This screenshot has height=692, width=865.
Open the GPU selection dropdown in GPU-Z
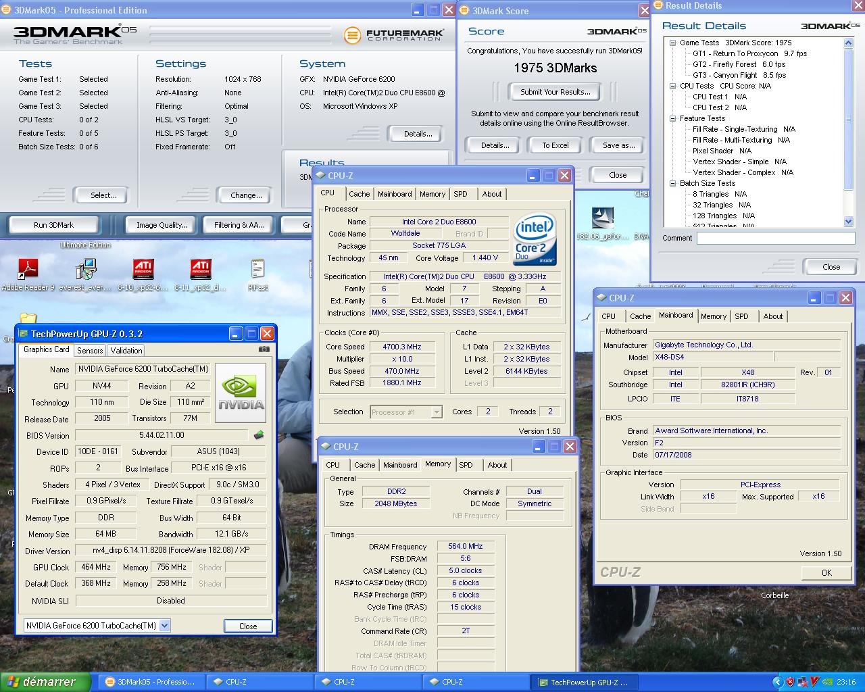(164, 626)
